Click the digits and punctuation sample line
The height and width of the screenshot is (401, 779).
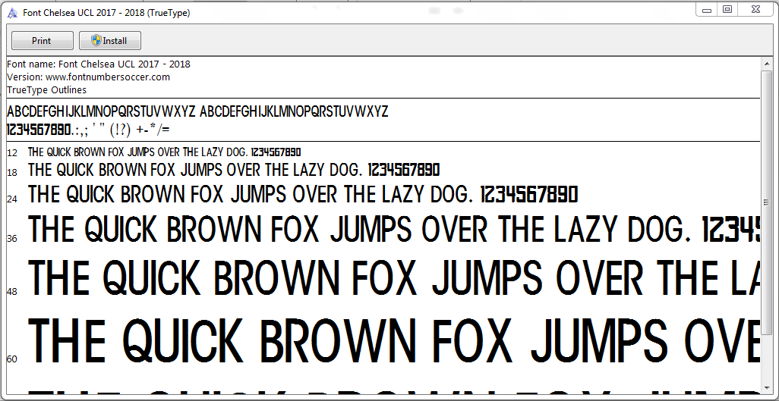(88, 130)
